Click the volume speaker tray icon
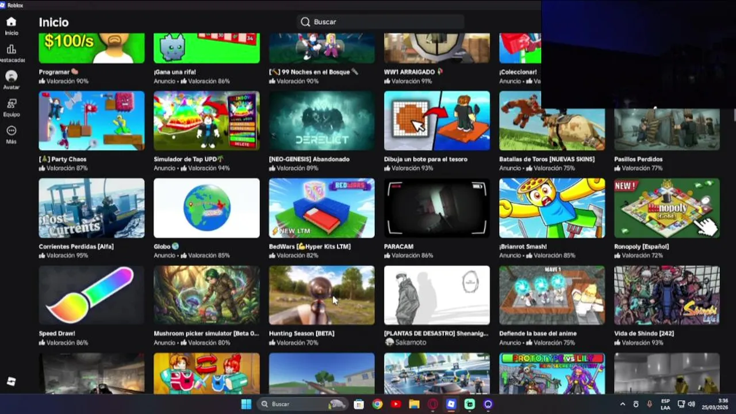This screenshot has width=736, height=414. [691, 404]
